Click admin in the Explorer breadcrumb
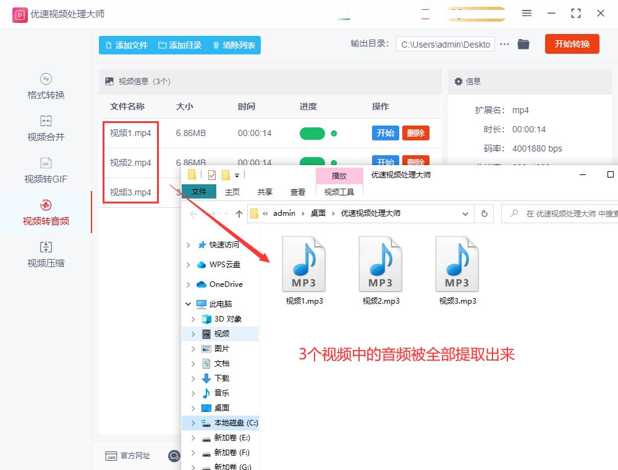Image resolution: width=618 pixels, height=470 pixels. pos(284,213)
